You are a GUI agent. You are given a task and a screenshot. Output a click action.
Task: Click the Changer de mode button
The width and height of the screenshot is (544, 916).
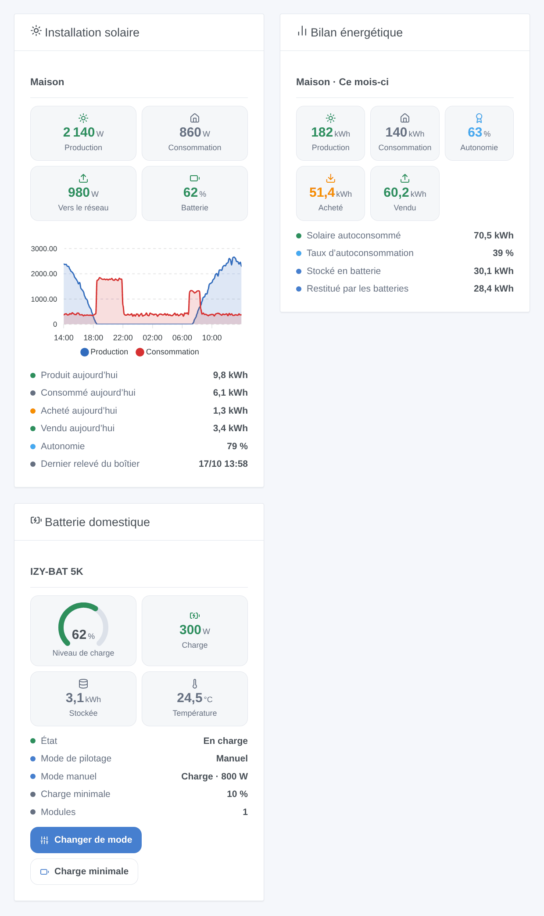[x=86, y=840]
